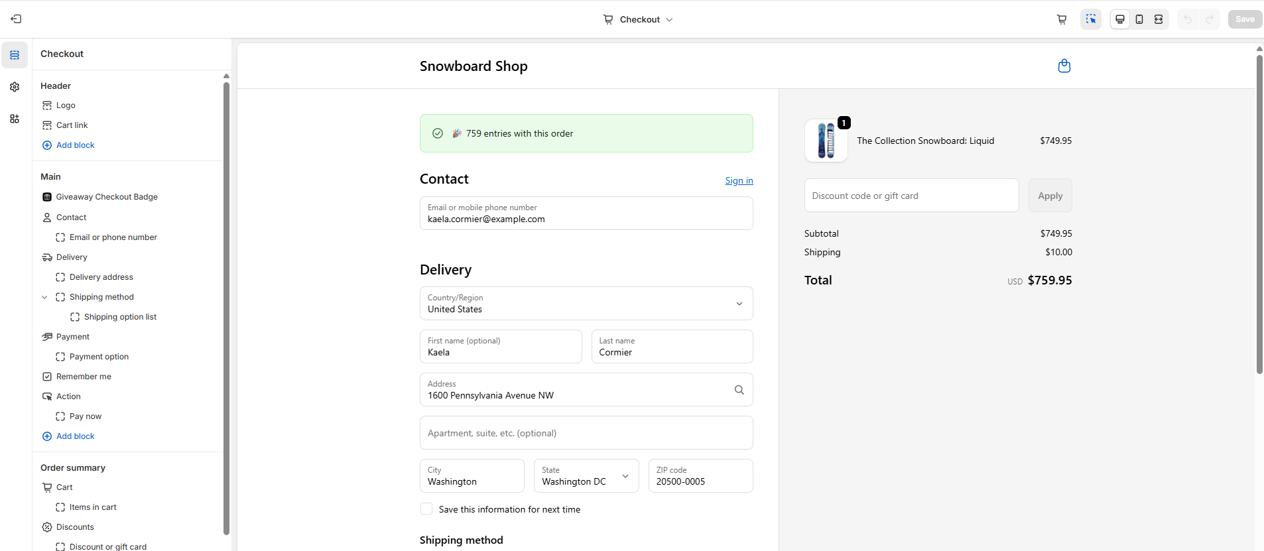The image size is (1264, 551).
Task: Click Add block under Header
Action: (75, 145)
